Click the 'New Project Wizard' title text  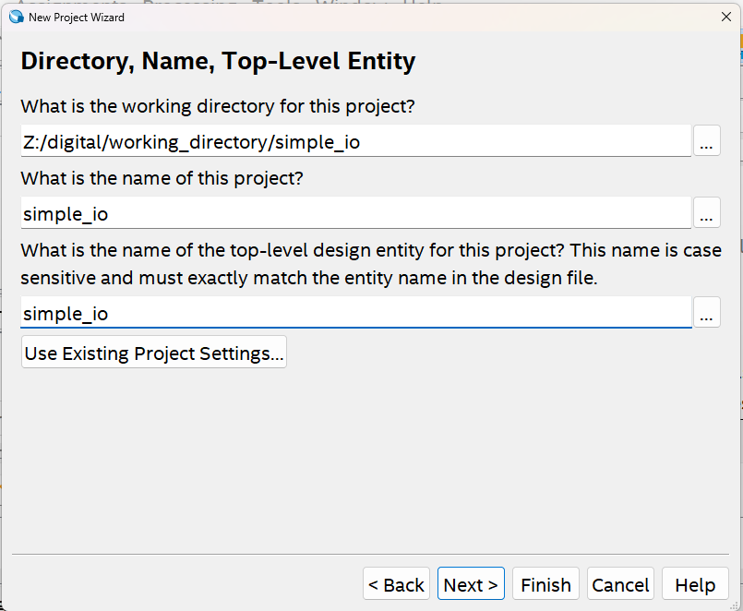[x=77, y=17]
